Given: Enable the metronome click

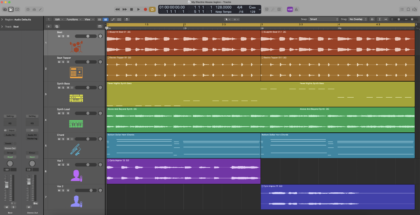Looking at the screenshot, I should 297,10.
